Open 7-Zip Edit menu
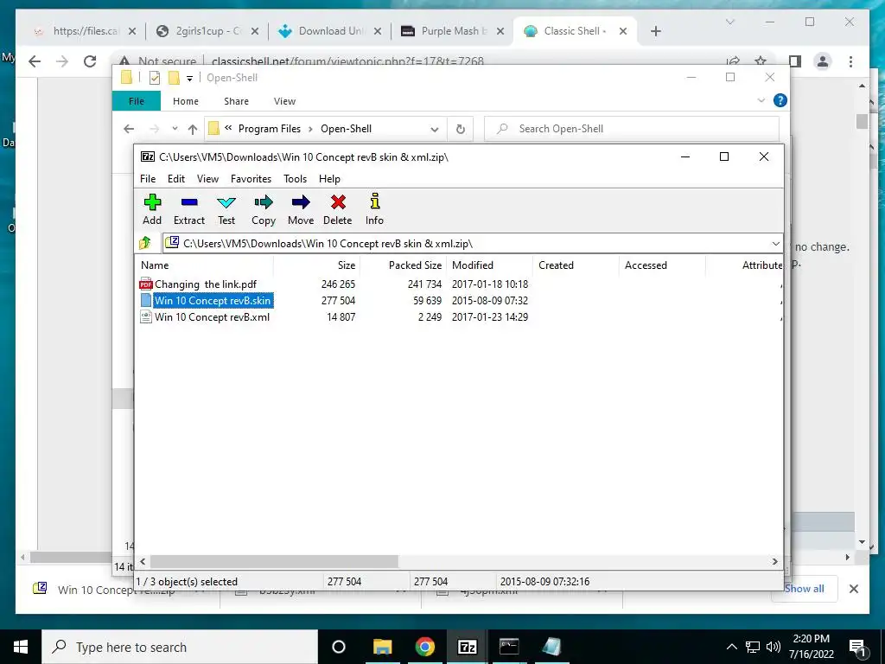 coord(176,179)
